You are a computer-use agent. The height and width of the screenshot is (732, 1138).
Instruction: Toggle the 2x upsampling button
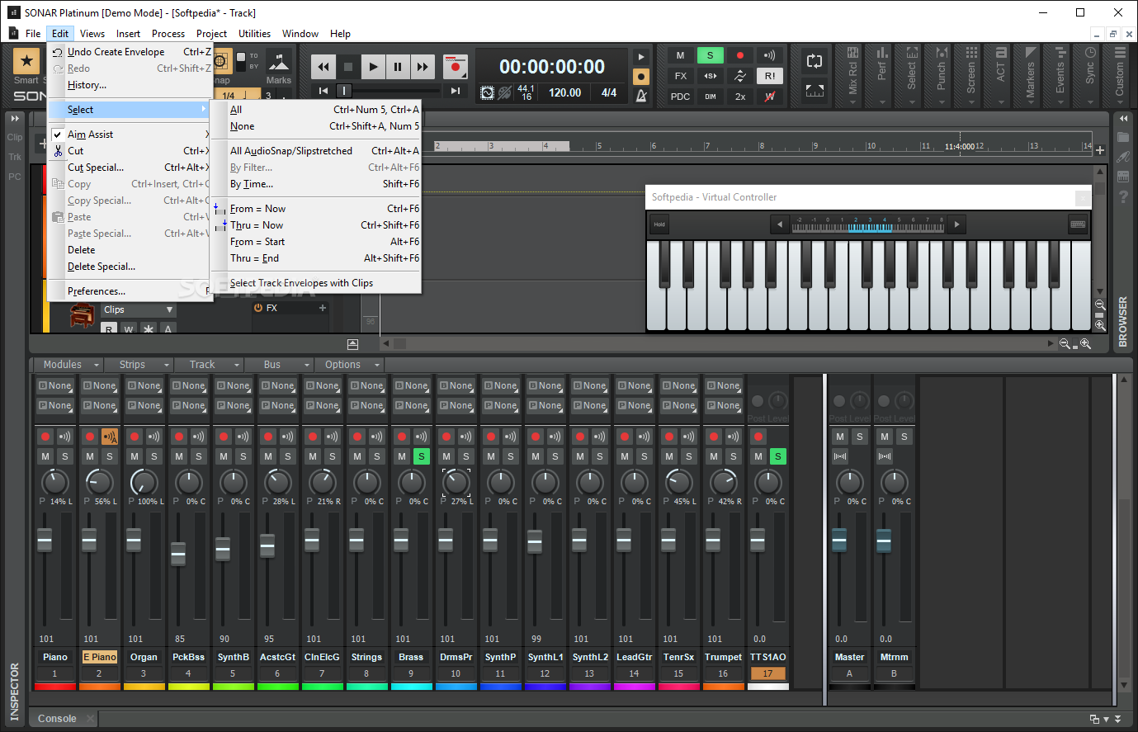click(740, 97)
